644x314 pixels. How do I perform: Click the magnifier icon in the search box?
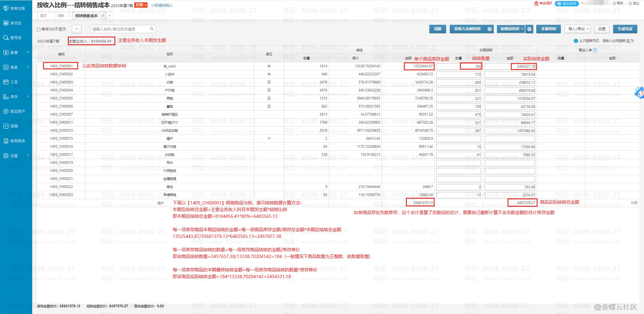pyautogui.click(x=152, y=29)
